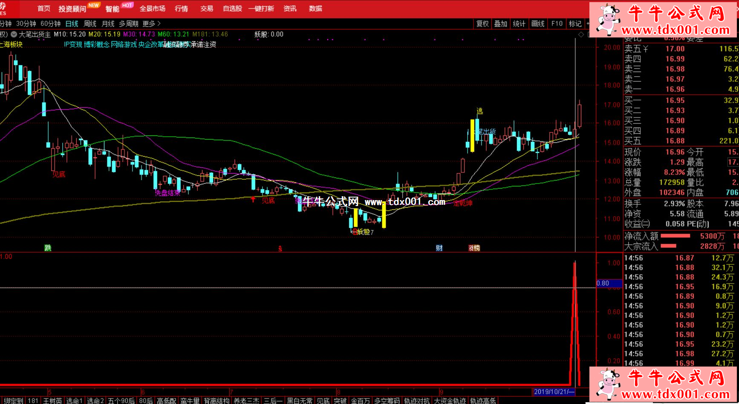The image size is (739, 404).
Task: Select the 绑定到 indicator tab
Action: coord(14,401)
